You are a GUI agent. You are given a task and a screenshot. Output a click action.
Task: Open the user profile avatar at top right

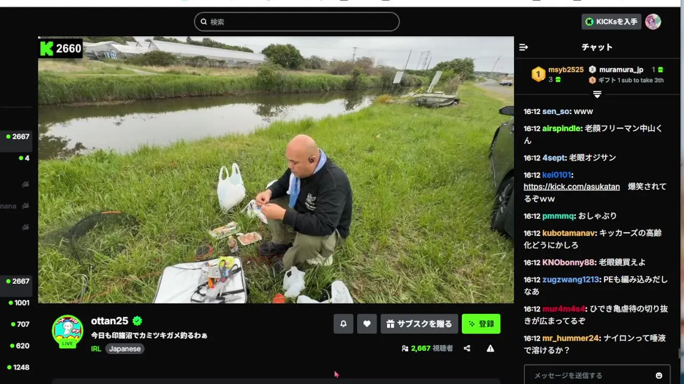[x=653, y=22]
